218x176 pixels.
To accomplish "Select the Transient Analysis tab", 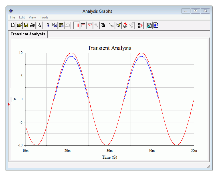I will point(28,34).
